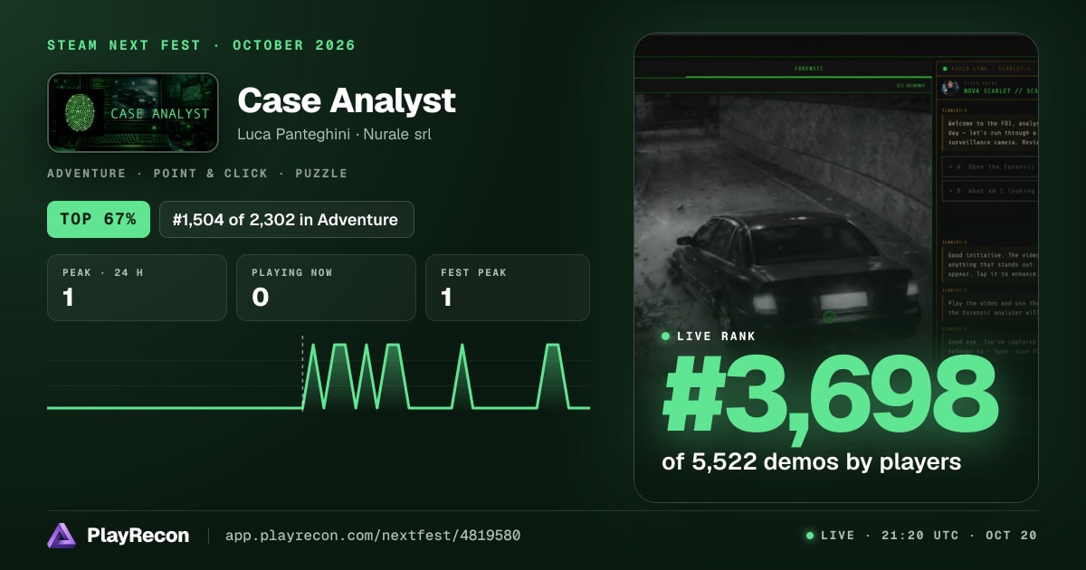Click the dashed marker line on the player chart
This screenshot has height=570, width=1086.
[x=302, y=372]
